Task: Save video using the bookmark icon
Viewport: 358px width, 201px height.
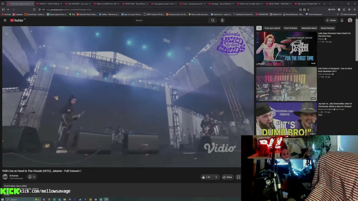Action: pos(238,177)
